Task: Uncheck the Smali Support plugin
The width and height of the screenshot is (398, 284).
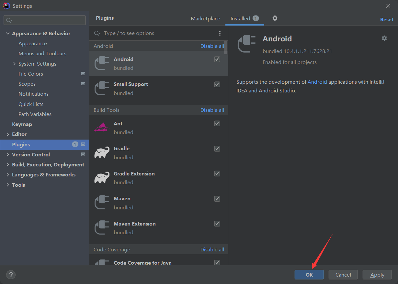Action: pyautogui.click(x=217, y=84)
